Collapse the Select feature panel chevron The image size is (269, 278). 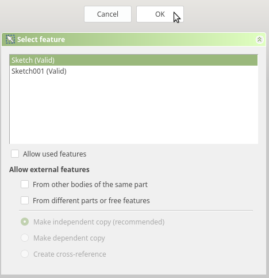pos(259,40)
